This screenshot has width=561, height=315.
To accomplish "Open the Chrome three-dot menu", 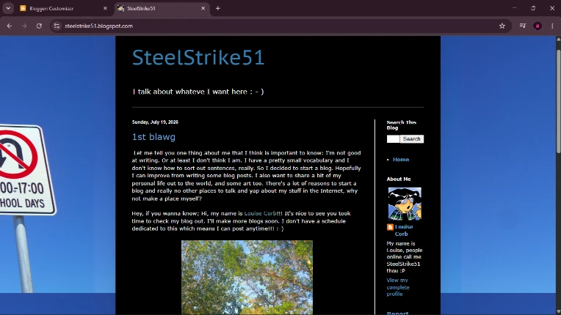I will 552,26.
